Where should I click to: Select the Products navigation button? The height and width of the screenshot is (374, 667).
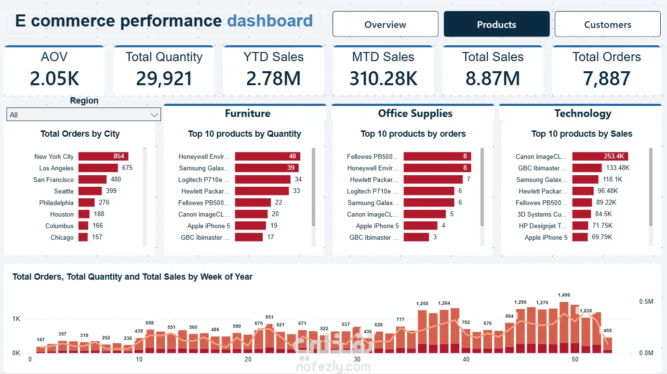point(496,24)
